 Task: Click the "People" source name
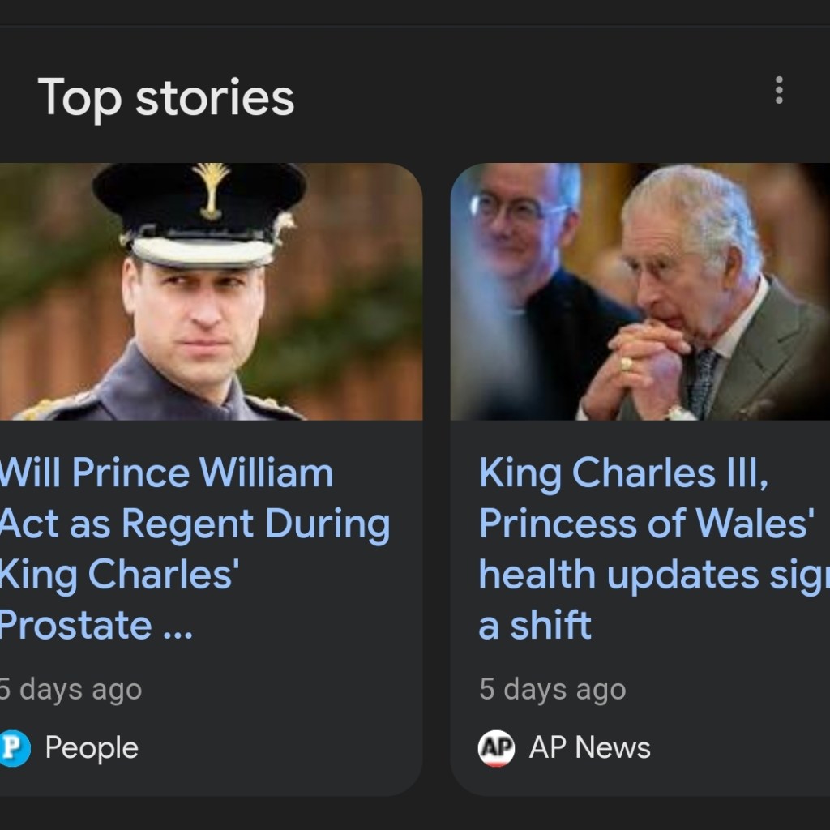pyautogui.click(x=92, y=748)
